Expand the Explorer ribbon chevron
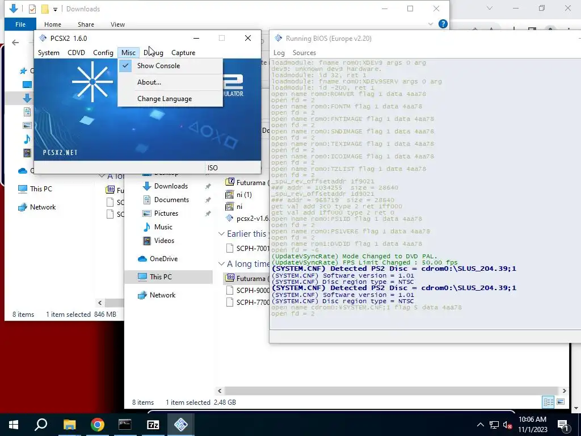The image size is (581, 436). click(431, 24)
